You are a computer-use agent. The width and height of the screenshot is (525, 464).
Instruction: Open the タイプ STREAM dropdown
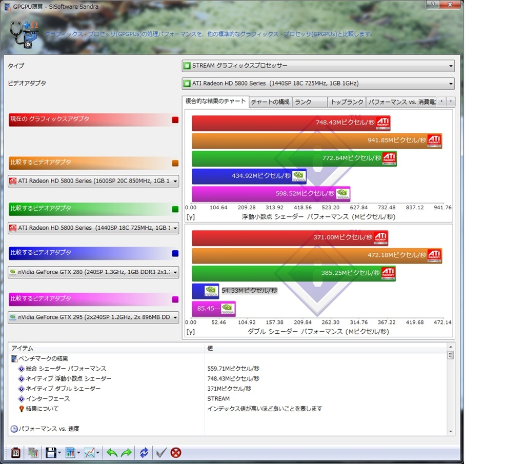pyautogui.click(x=318, y=66)
